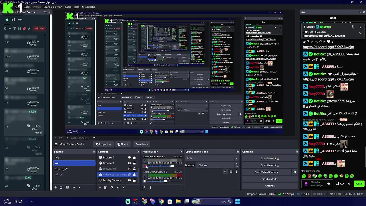Open the emoji picker in chat input

[x=329, y=184]
